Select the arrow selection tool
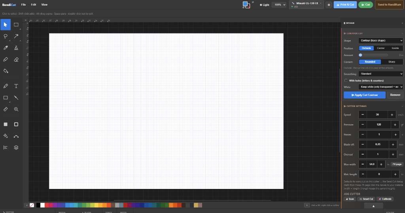Viewport: 405px width, 213px height. [x=6, y=25]
